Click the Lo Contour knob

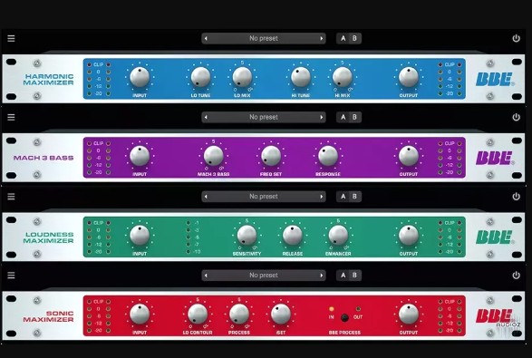[x=198, y=314]
